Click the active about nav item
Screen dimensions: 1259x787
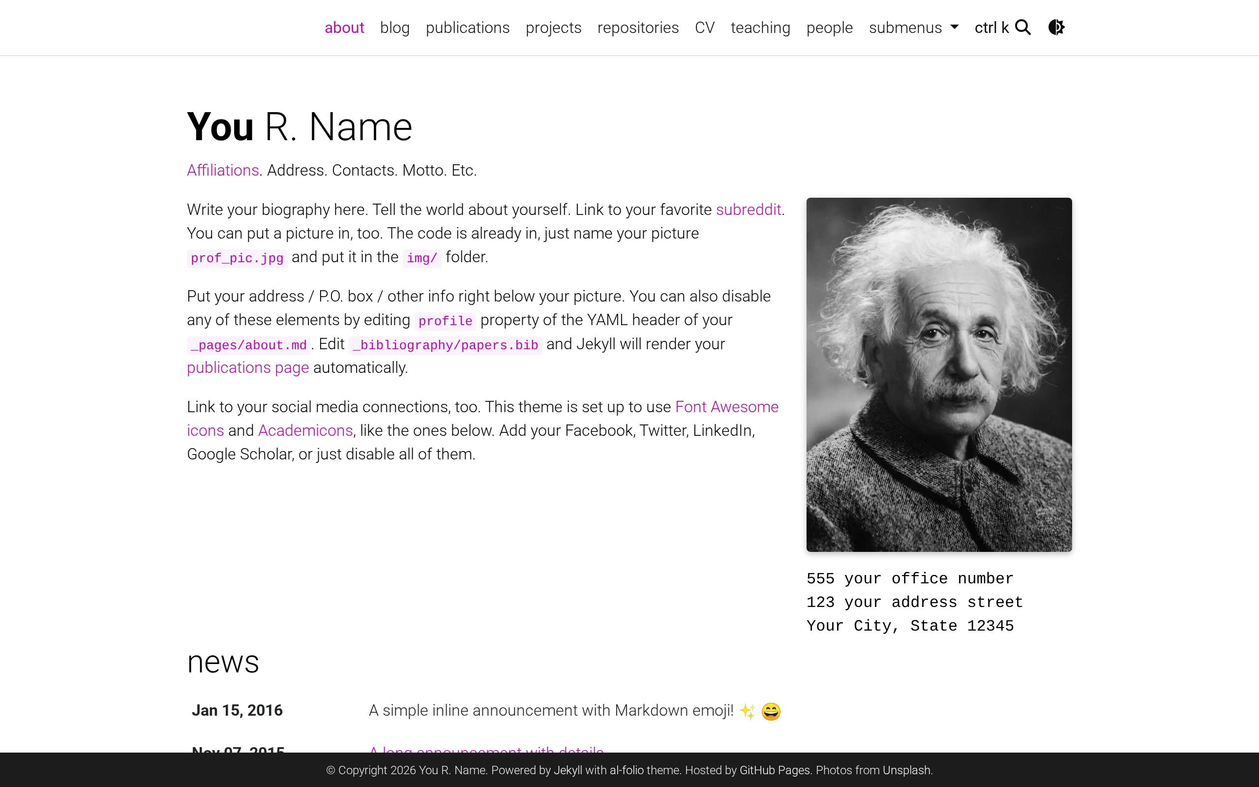click(x=344, y=28)
